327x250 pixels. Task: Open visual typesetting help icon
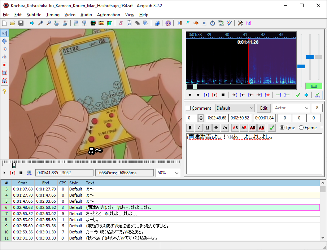click(x=4, y=91)
